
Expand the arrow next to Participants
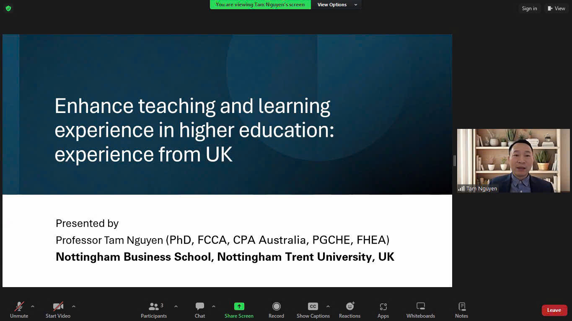tap(176, 307)
